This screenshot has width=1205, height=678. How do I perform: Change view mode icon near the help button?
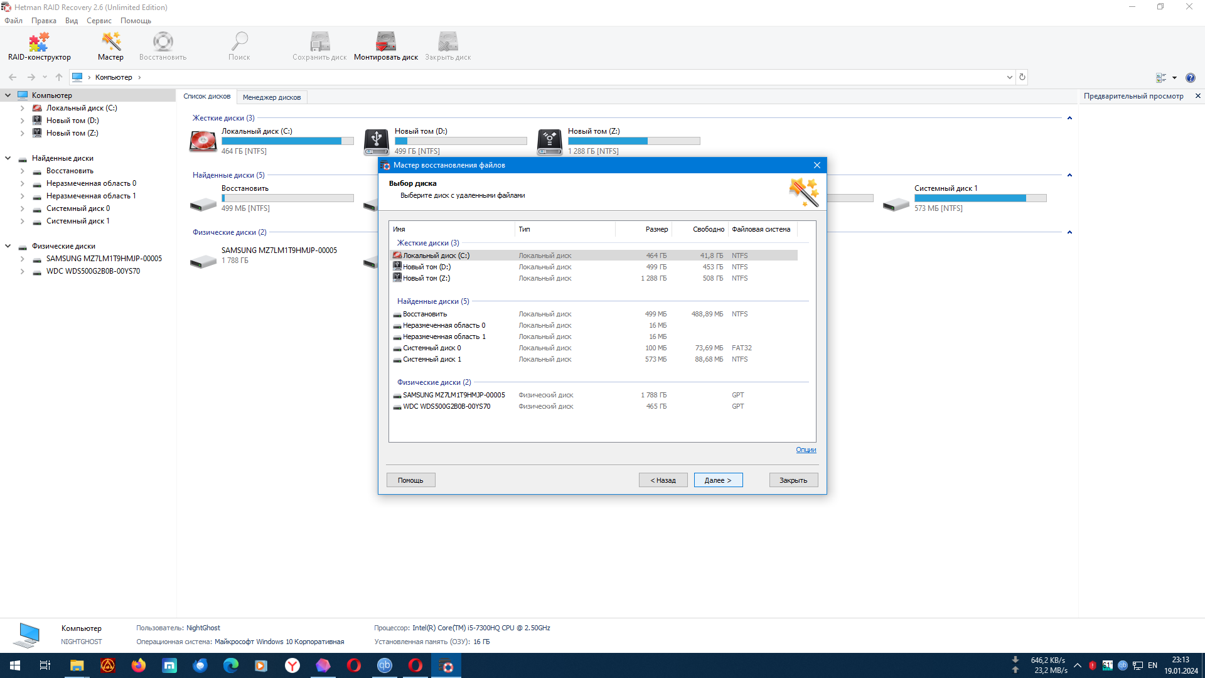point(1161,78)
